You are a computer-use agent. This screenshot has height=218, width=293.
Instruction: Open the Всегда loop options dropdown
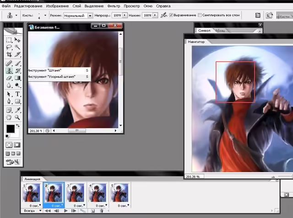point(33,211)
